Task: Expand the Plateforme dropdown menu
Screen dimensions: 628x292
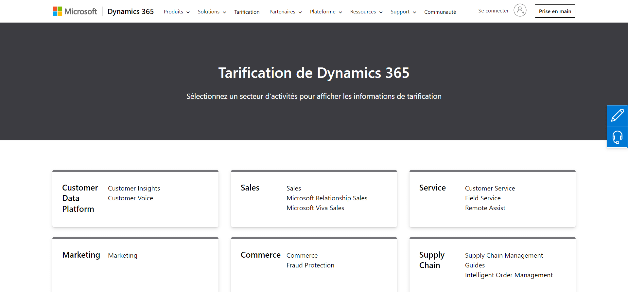Action: tap(326, 12)
